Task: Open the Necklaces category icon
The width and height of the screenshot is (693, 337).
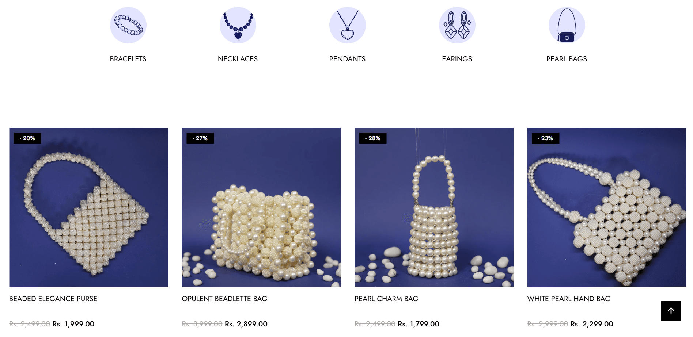Action: pyautogui.click(x=238, y=25)
